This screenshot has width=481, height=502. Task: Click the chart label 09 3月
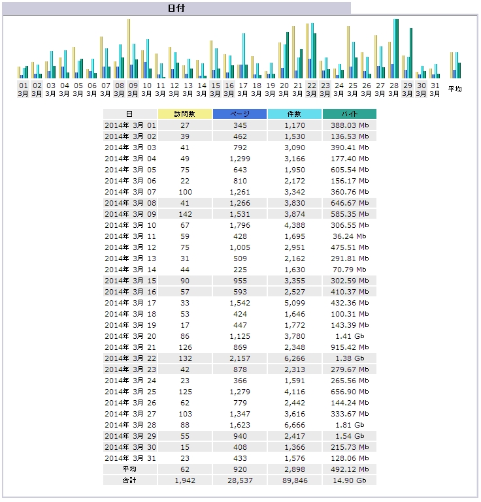[x=133, y=89]
